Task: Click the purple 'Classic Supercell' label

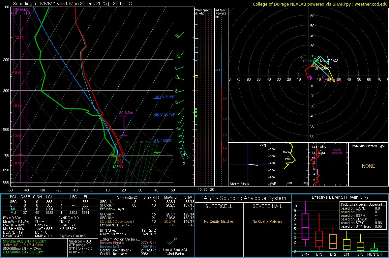Action: pos(337,151)
